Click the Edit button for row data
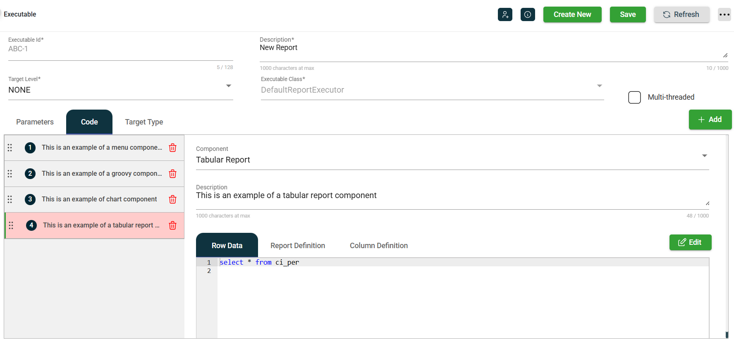734x354 pixels. click(690, 242)
